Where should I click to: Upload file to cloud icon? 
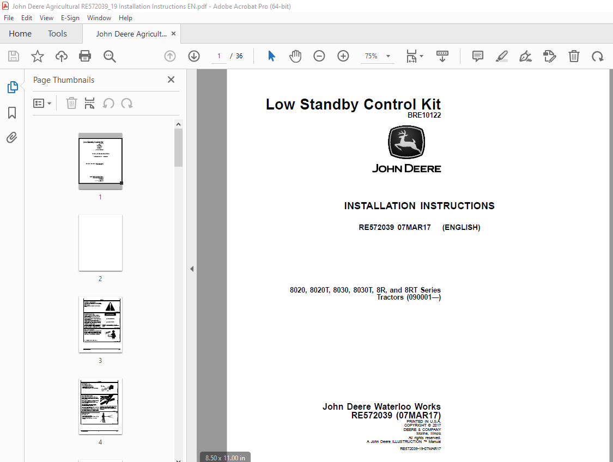pos(62,56)
